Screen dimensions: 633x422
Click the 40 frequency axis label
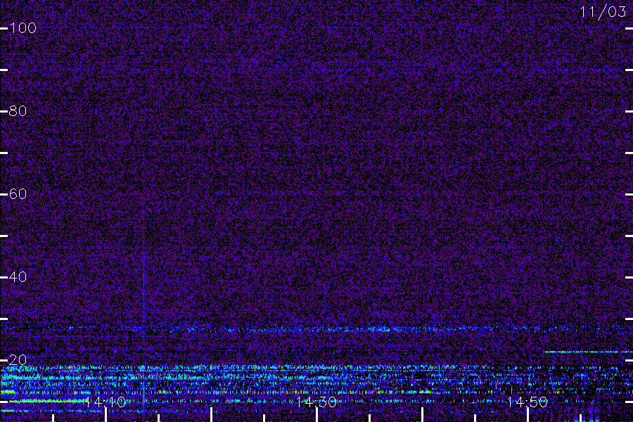click(x=18, y=276)
